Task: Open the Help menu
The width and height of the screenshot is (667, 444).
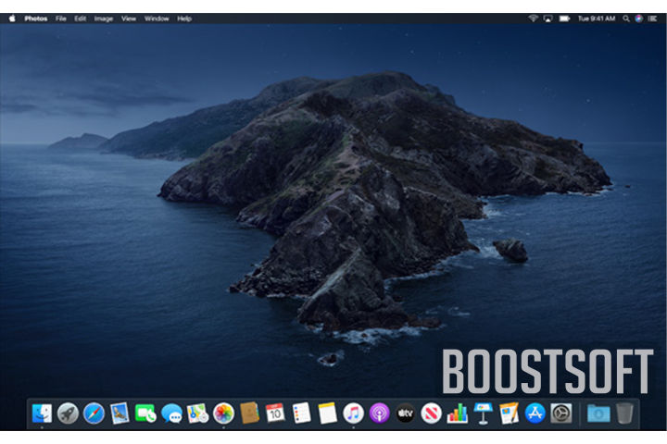Action: [184, 18]
